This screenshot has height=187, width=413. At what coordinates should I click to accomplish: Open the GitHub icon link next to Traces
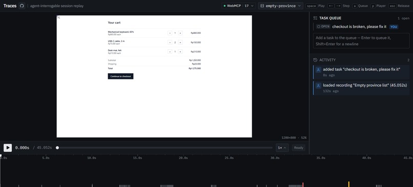pyautogui.click(x=22, y=6)
